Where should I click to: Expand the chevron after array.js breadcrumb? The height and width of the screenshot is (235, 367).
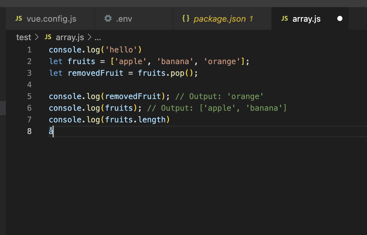tap(89, 37)
